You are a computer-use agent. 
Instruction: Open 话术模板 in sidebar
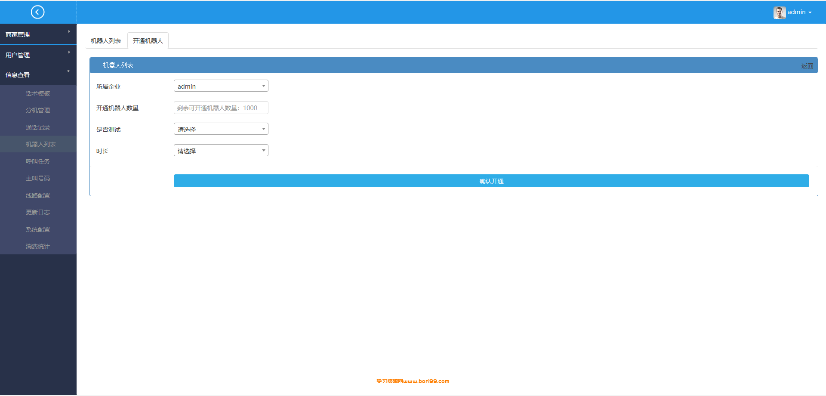[38, 93]
